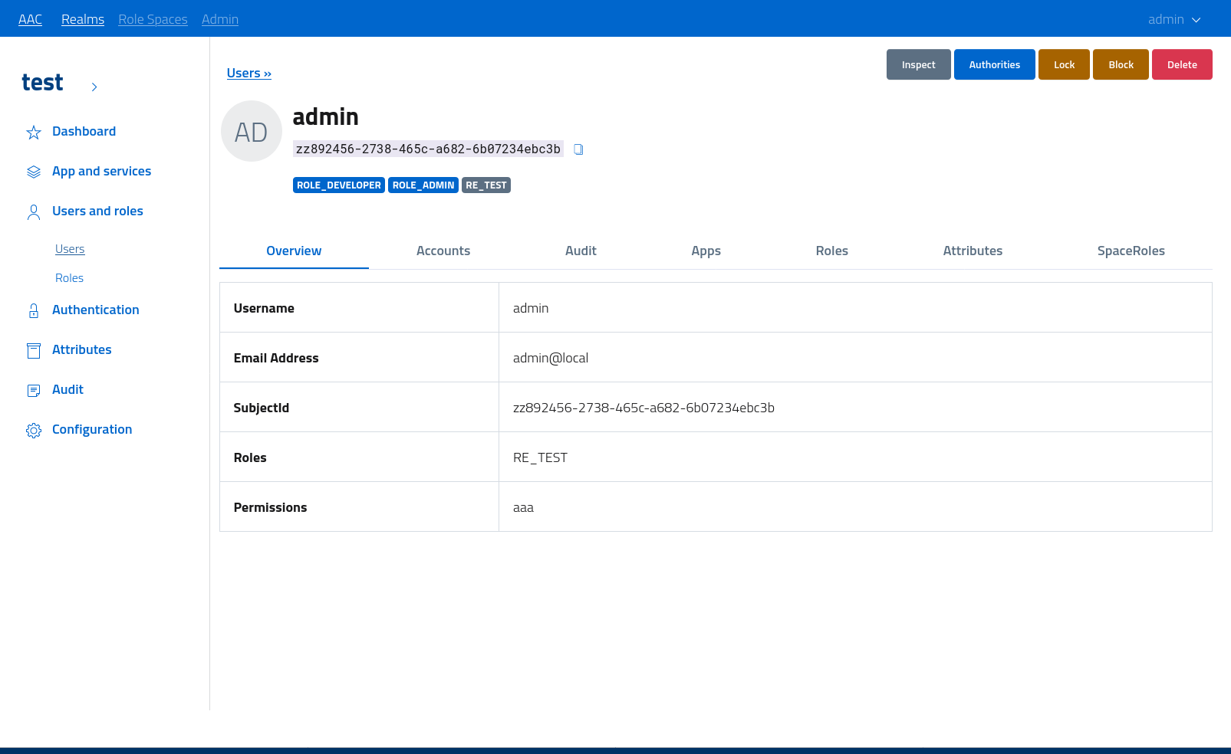
Task: Click the Block button
Action: [1121, 64]
